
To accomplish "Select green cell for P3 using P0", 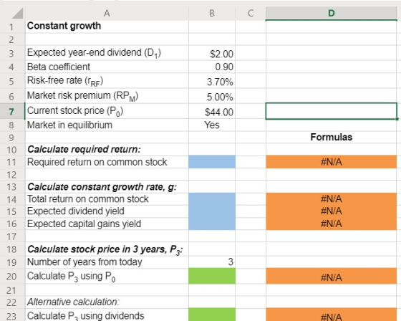I will (x=212, y=276).
